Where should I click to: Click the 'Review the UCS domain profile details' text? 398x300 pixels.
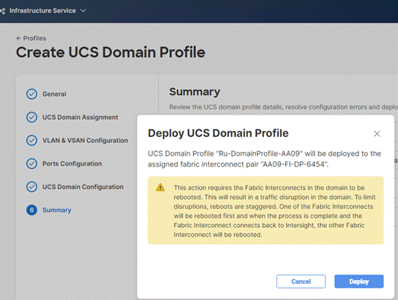pyautogui.click(x=284, y=107)
